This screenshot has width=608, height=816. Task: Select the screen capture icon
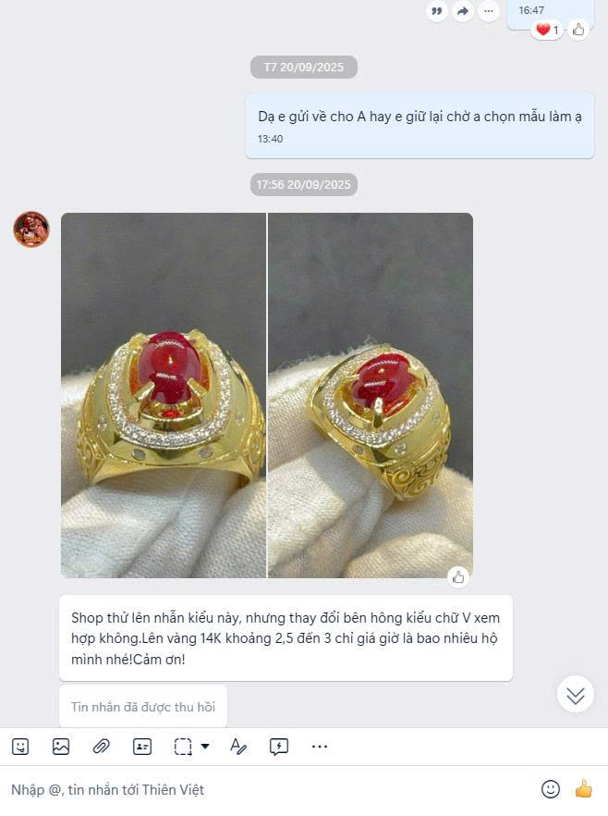183,747
